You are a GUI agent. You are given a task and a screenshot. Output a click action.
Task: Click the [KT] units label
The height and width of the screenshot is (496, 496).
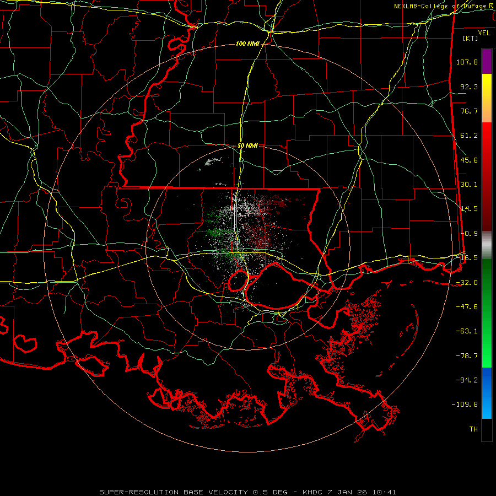click(x=471, y=38)
